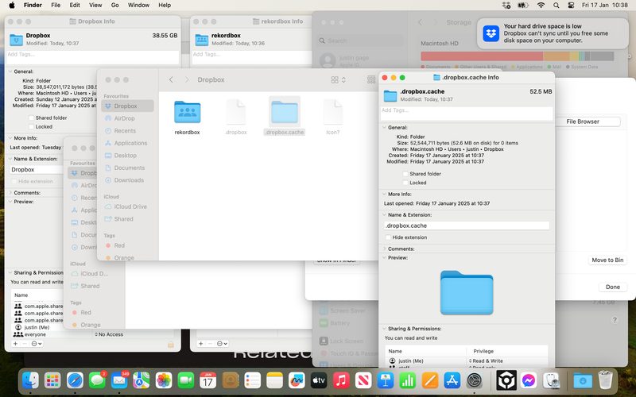Viewport: 636px width, 397px height.
Task: Click the Done button
Action: [612, 287]
